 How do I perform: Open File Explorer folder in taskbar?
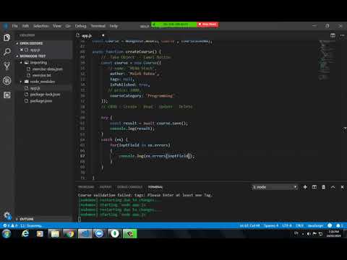pos(55,233)
